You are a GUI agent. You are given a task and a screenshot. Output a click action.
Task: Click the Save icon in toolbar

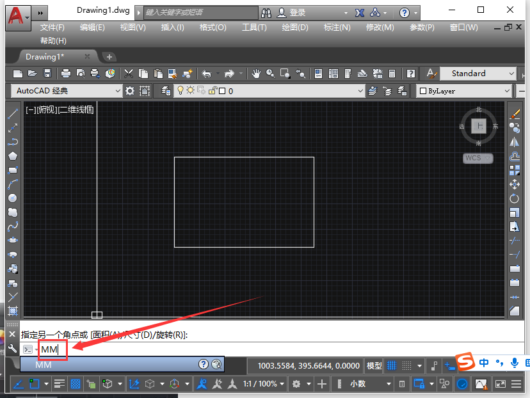47,74
